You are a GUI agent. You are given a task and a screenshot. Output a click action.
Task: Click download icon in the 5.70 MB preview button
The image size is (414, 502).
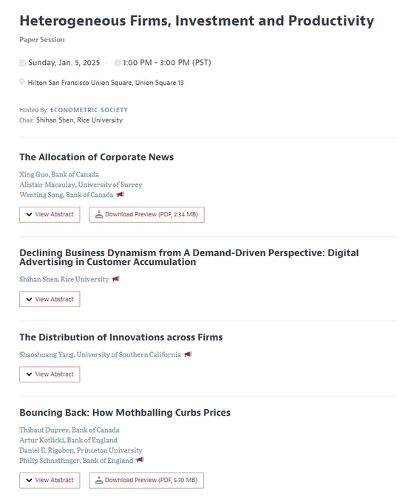pos(99,481)
